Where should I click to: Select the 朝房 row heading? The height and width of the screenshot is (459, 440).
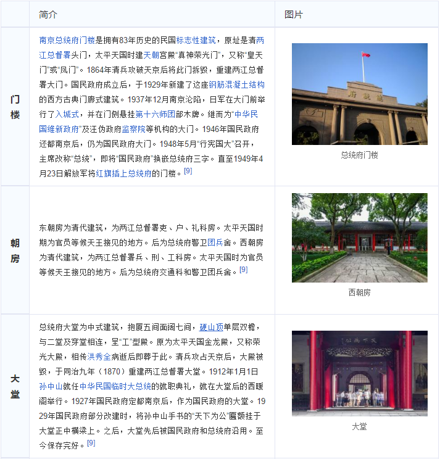pyautogui.click(x=15, y=250)
